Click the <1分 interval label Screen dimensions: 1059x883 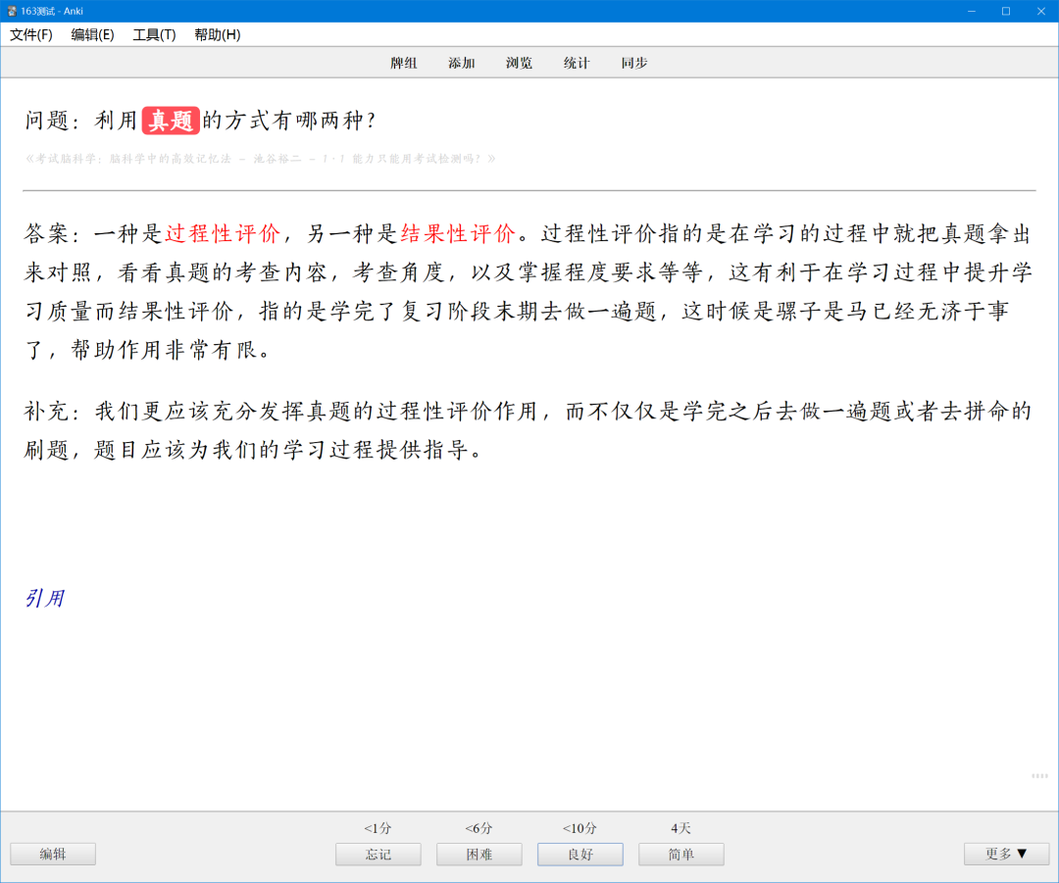coord(378,828)
